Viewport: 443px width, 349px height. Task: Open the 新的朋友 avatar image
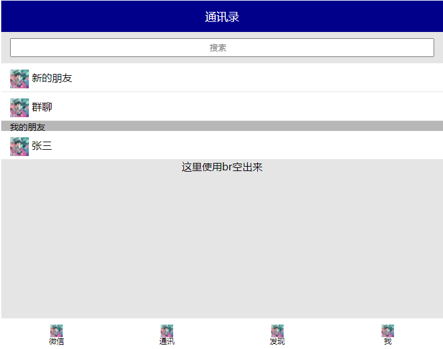coord(19,79)
